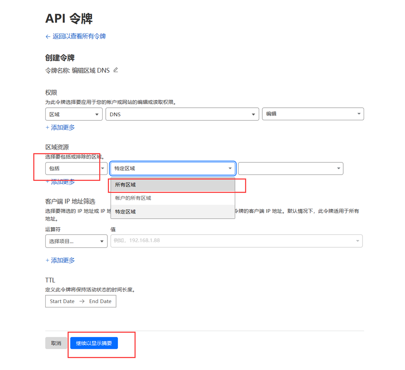Click 添加更多 under the 权限 section
Image resolution: width=405 pixels, height=370 pixels.
pos(60,127)
